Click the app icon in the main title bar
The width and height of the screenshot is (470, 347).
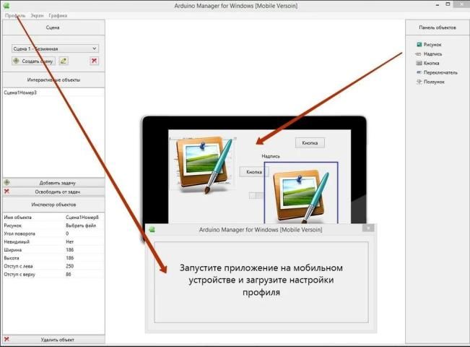(x=6, y=5)
